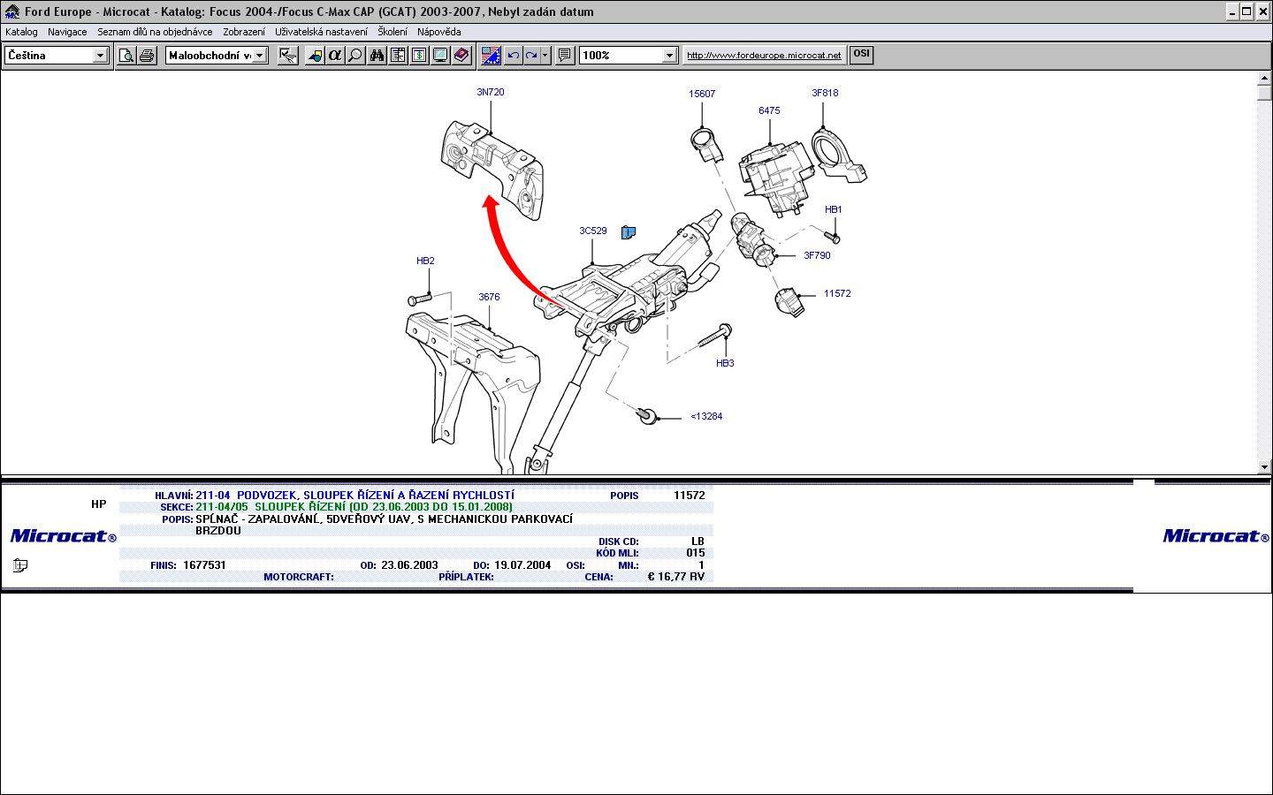Click the undo arrow icon

513,56
